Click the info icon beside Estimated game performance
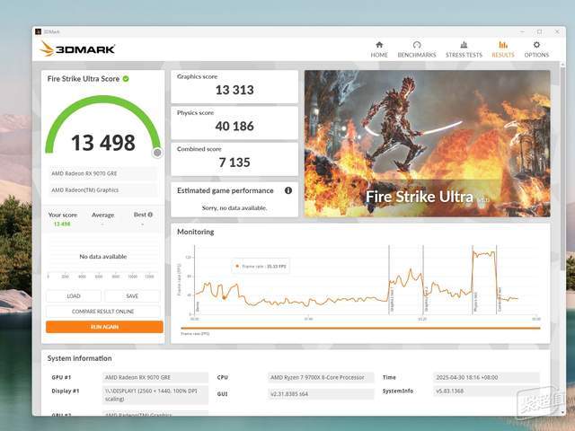This screenshot has width=575, height=431. point(288,190)
